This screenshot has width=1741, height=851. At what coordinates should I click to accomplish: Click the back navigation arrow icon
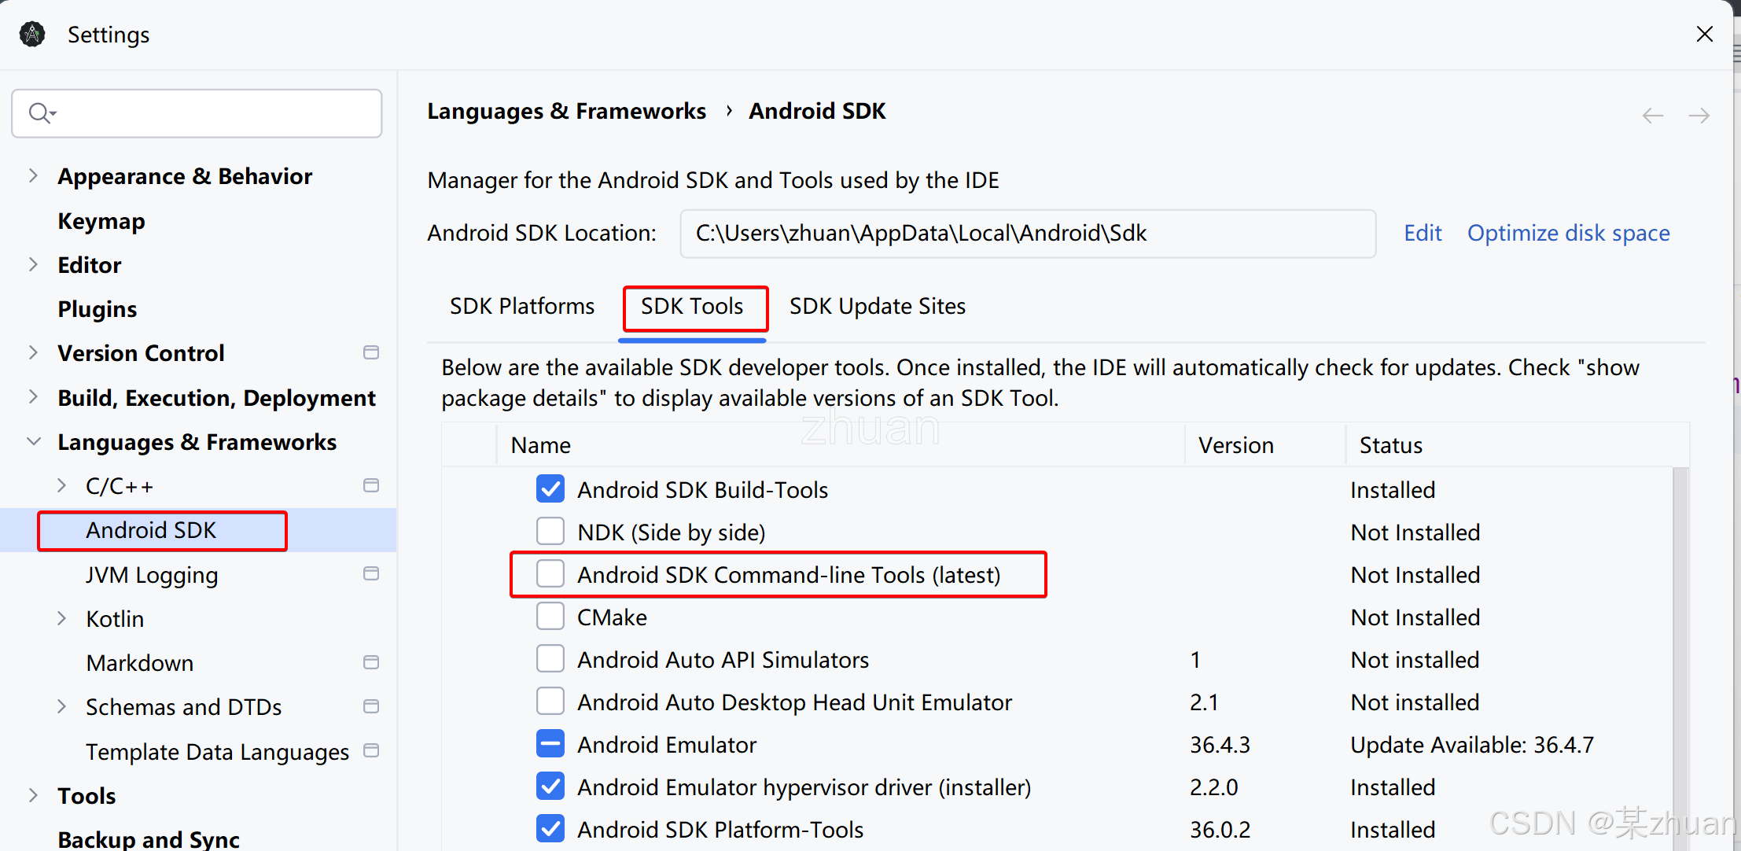click(x=1652, y=116)
